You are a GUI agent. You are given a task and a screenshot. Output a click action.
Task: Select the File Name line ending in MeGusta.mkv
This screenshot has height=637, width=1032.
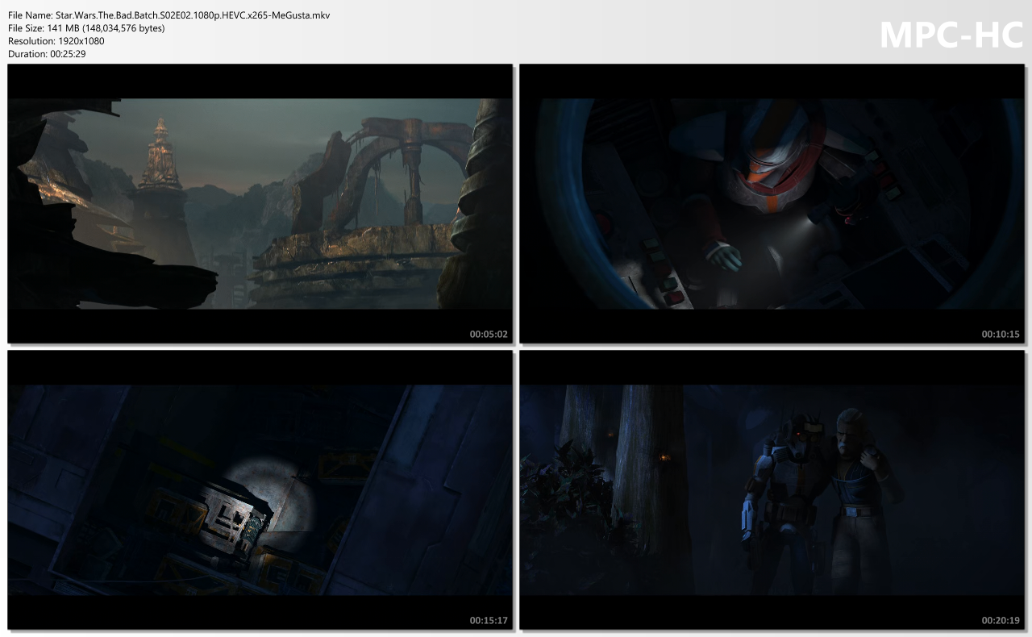click(169, 15)
